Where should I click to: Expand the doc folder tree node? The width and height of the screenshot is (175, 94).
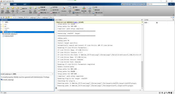coord(1,24)
